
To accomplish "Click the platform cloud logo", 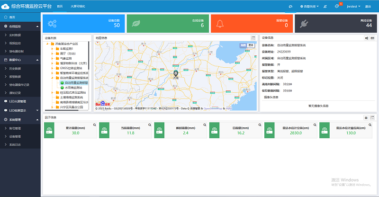I will [5, 6].
